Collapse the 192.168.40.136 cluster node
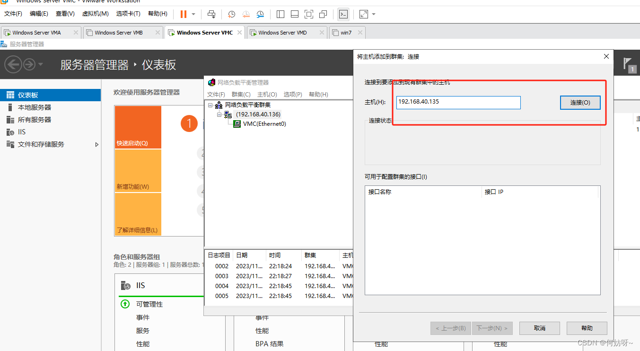Screen dimensions: 640x351 tap(219, 114)
